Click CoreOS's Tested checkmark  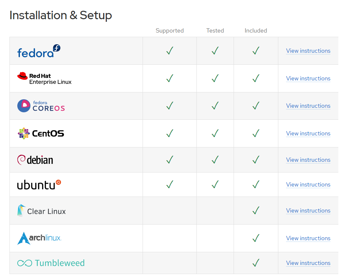click(x=215, y=106)
